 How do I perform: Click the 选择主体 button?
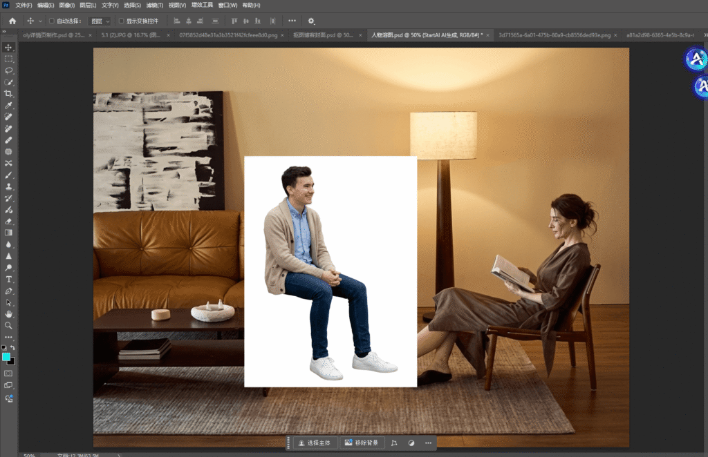click(315, 443)
